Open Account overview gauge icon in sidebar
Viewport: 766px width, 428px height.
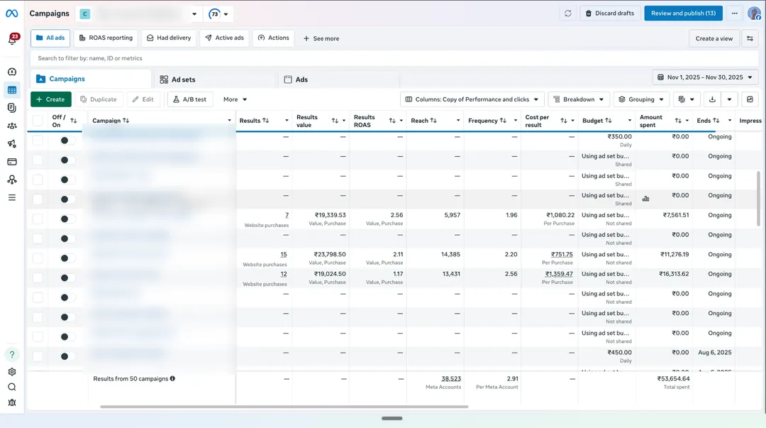12,72
